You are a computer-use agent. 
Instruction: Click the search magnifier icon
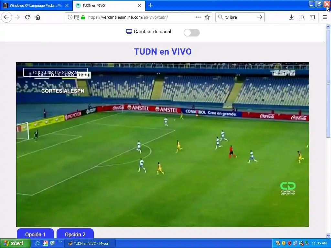(x=220, y=17)
